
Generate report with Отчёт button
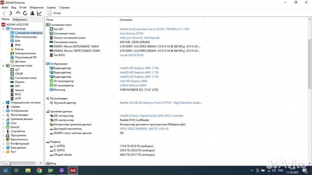click(x=54, y=13)
